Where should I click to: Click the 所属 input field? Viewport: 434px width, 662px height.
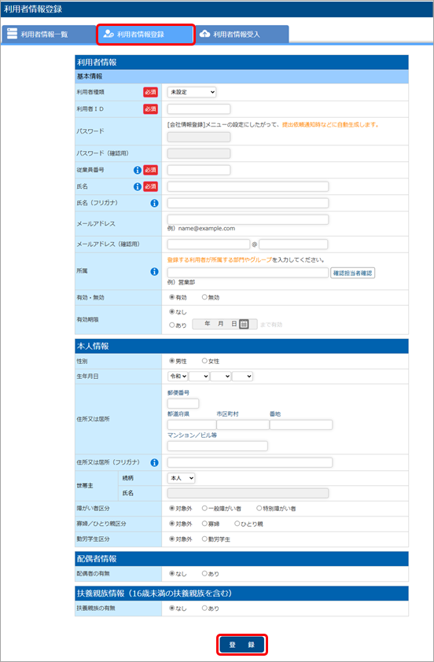pyautogui.click(x=248, y=272)
